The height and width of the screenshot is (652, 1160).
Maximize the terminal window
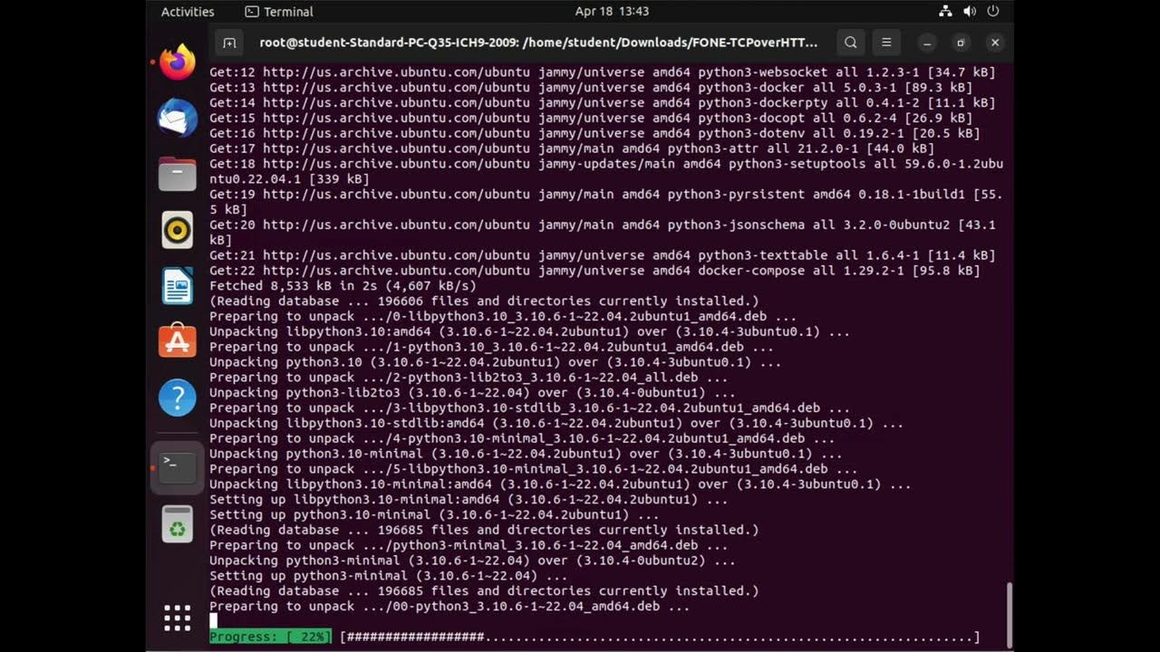pos(961,43)
